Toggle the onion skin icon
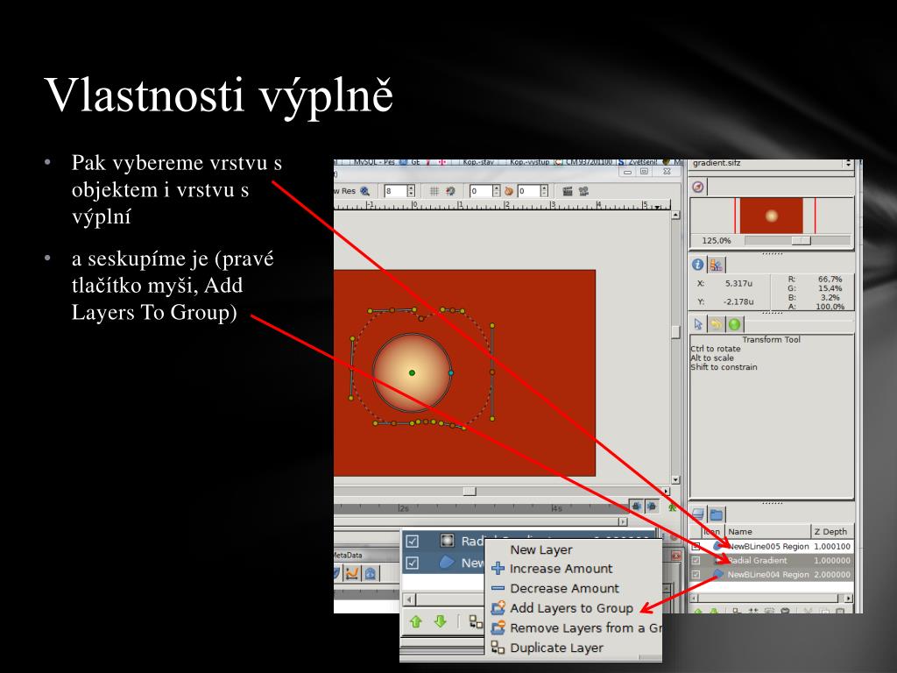Screen dimensions: 897x673 click(509, 191)
